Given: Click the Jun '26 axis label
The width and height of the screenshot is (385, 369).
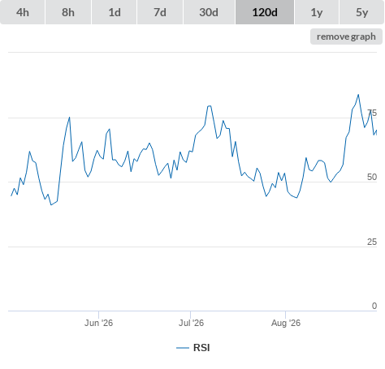Looking at the screenshot, I should point(98,323).
